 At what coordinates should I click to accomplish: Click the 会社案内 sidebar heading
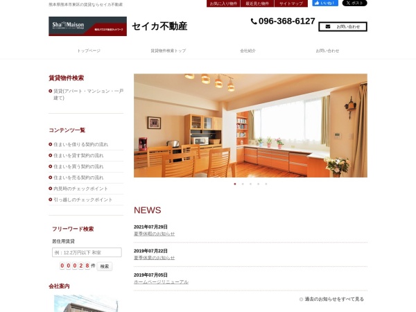(x=59, y=286)
